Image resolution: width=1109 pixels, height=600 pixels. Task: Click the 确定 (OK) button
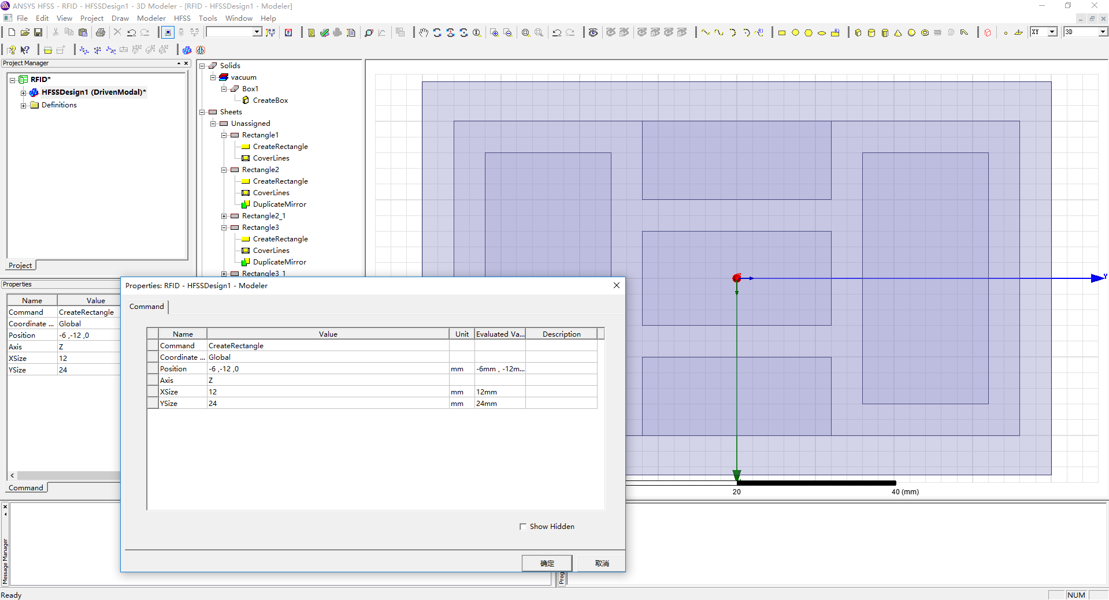547,563
